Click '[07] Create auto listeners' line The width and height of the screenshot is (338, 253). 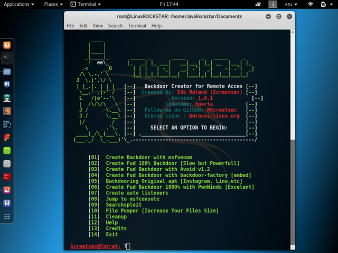tap(128, 193)
